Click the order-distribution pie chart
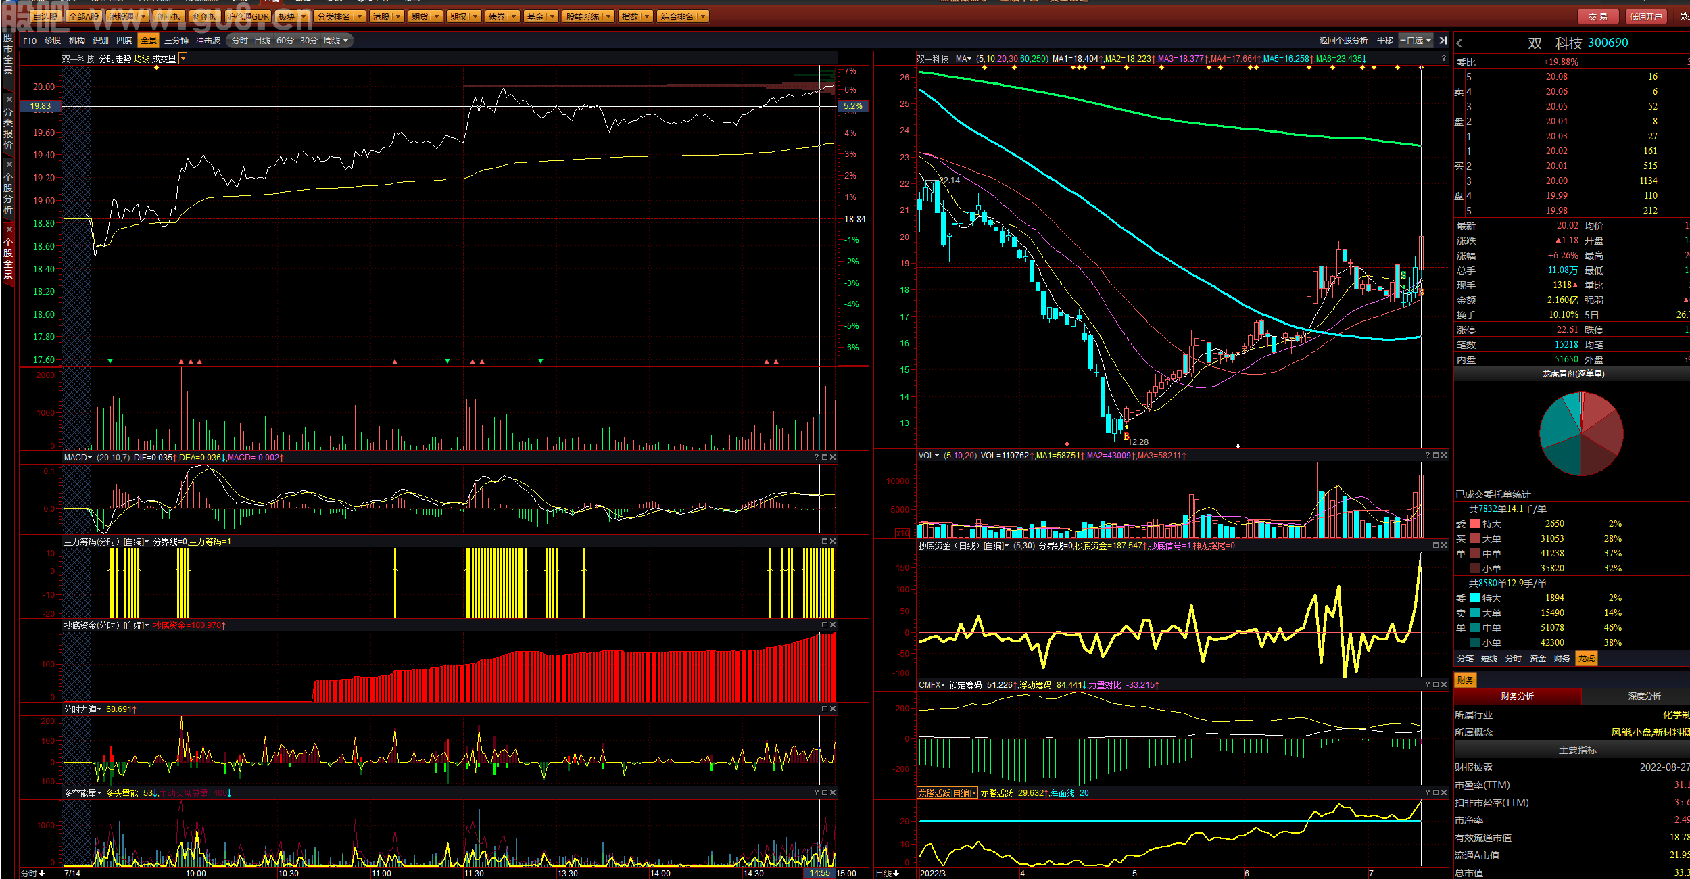The height and width of the screenshot is (879, 1690). point(1581,433)
